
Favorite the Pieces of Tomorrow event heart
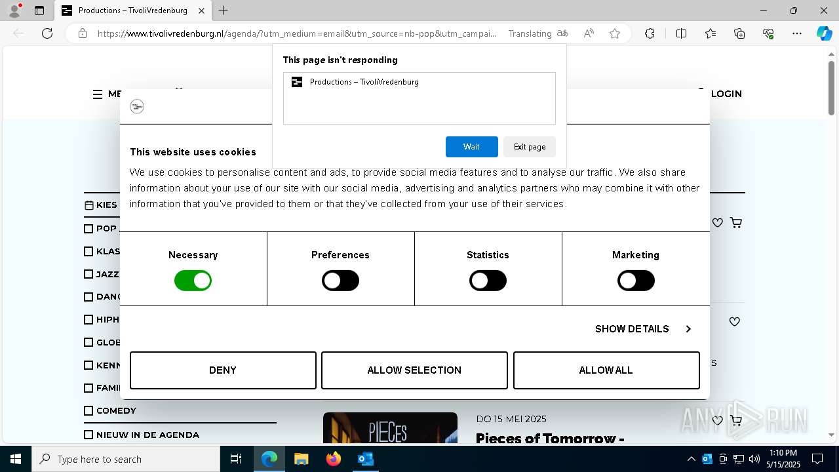[718, 420]
